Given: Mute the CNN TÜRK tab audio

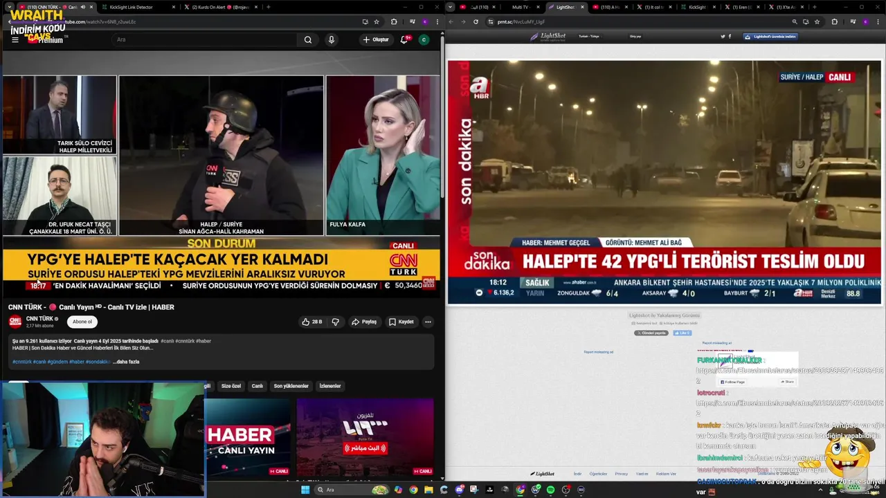Looking at the screenshot, I should pyautogui.click(x=82, y=7).
